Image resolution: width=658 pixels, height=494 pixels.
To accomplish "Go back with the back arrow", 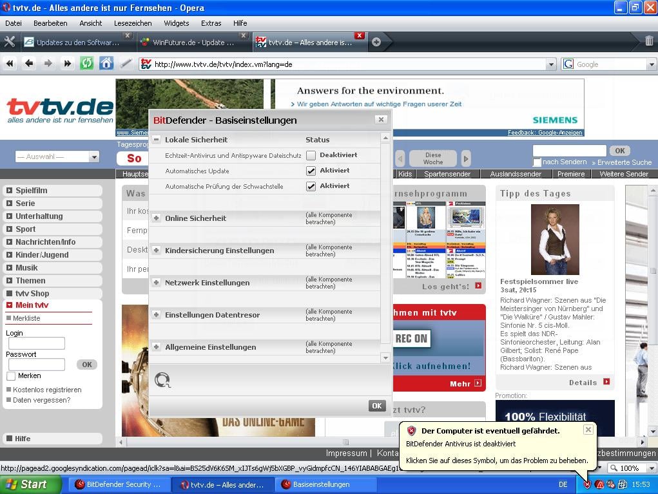I will click(29, 64).
